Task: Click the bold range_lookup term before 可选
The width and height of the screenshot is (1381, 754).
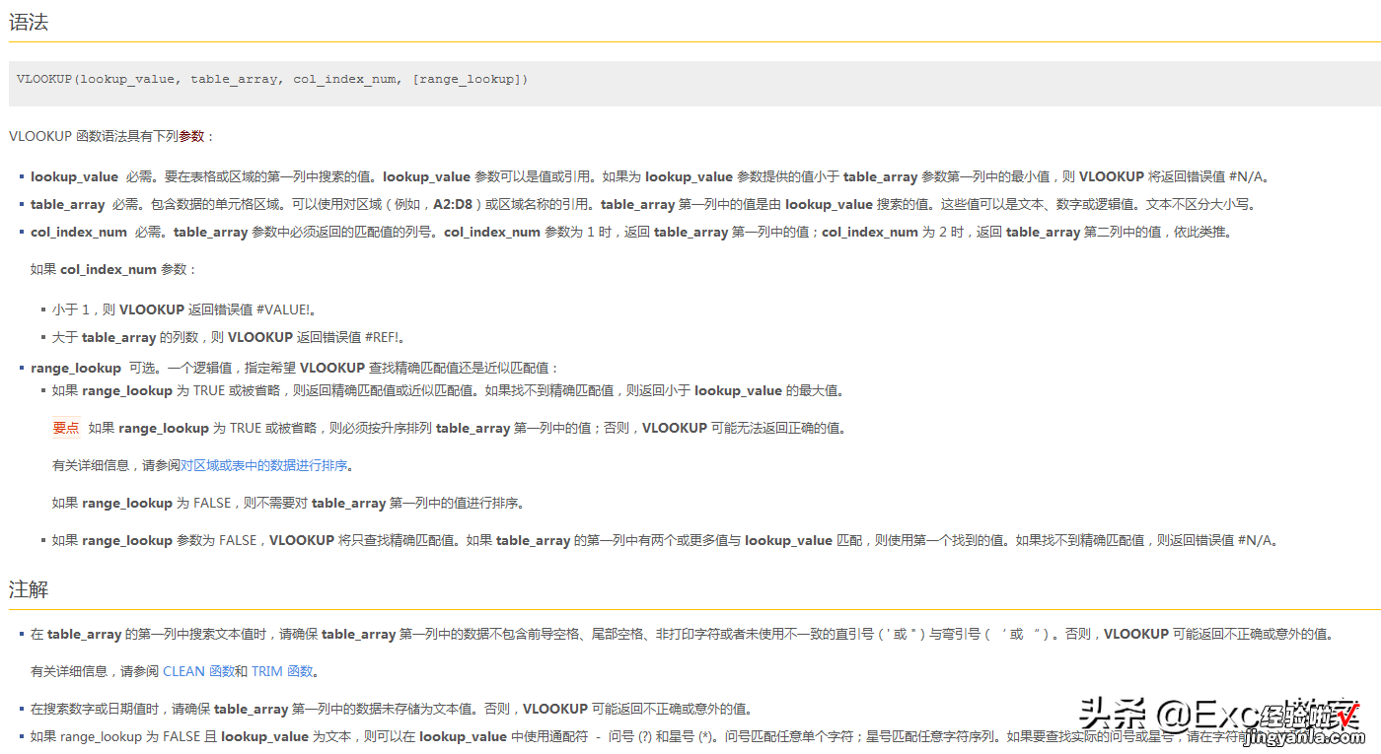Action: click(x=76, y=368)
